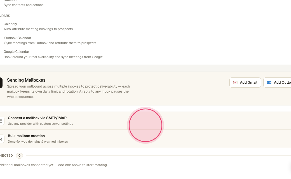Click "Book around your real availability" description
Screen dimensions: 291x179
click(53, 57)
